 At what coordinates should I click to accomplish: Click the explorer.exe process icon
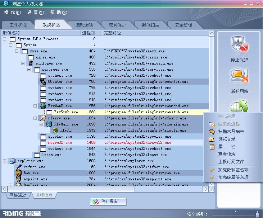(12, 161)
